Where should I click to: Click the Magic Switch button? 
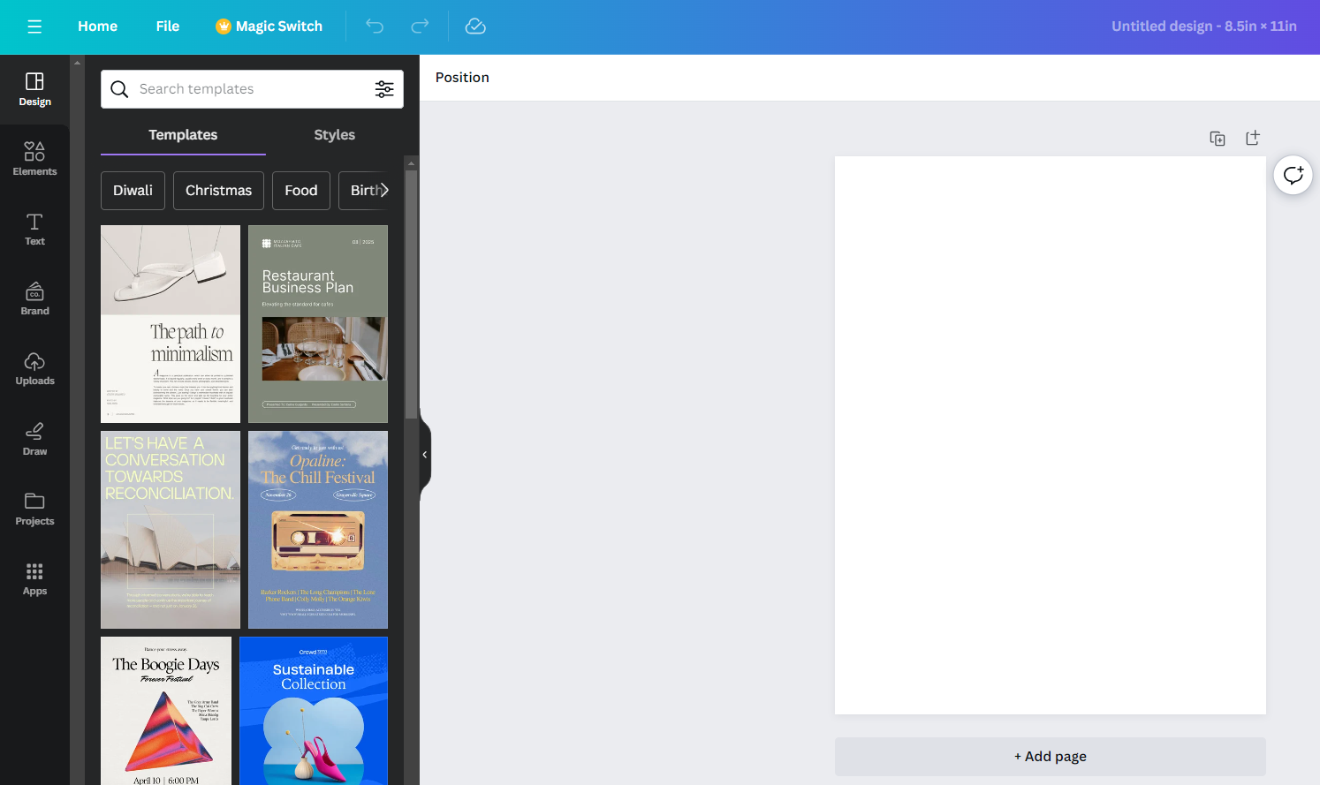[x=269, y=26]
